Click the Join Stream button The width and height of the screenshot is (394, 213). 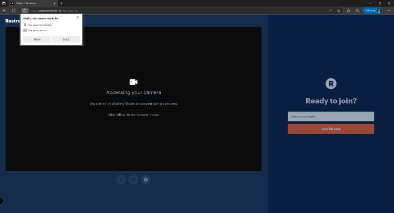[x=331, y=129]
